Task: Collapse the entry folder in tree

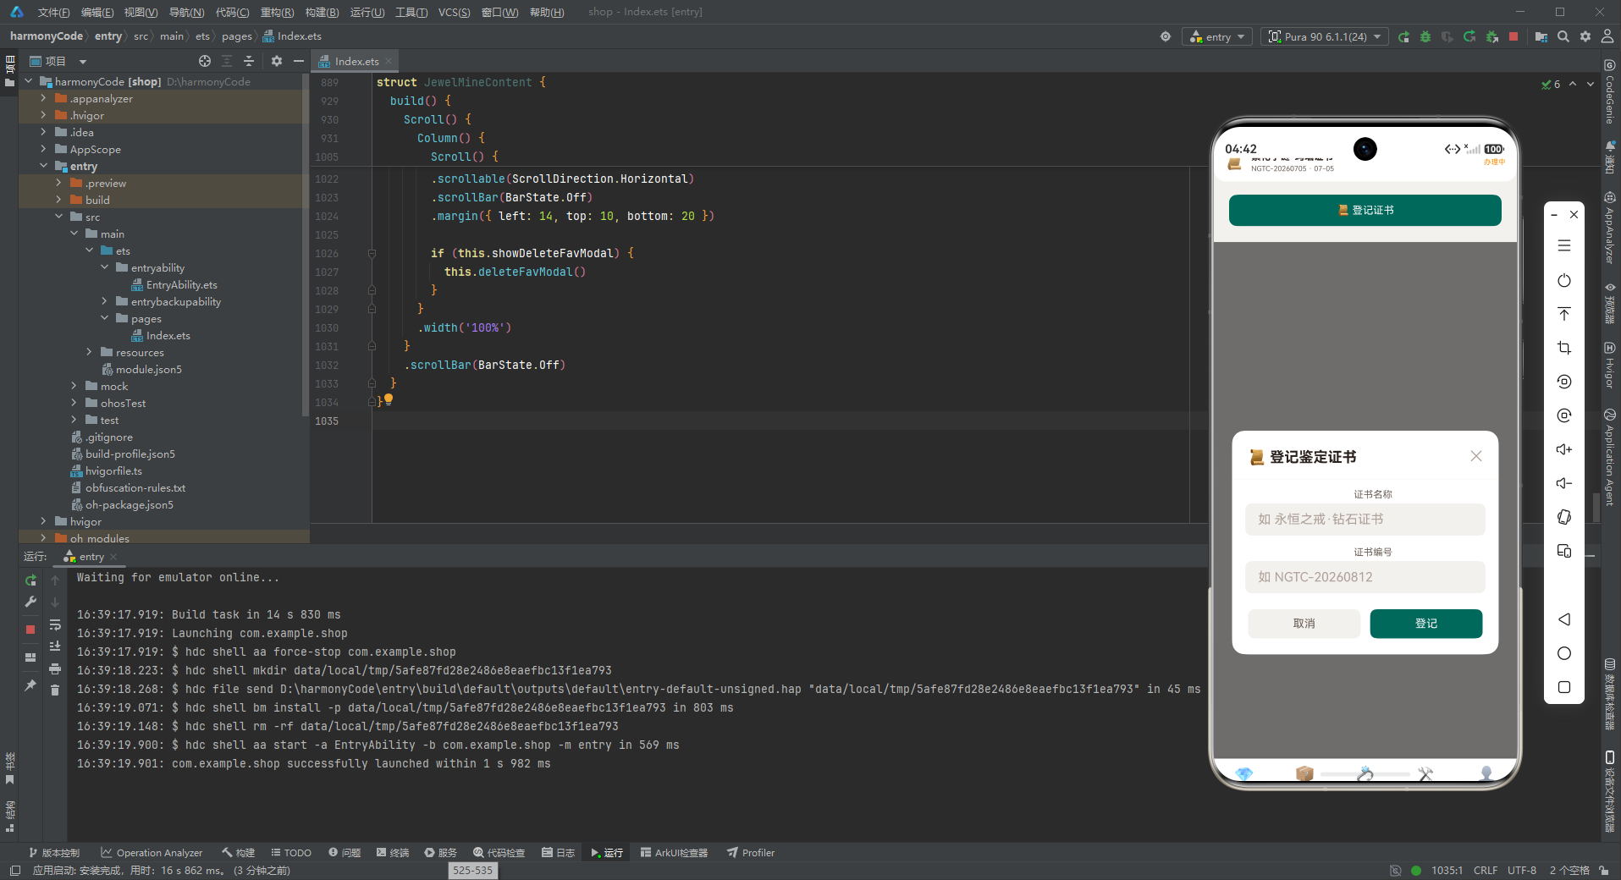Action: tap(43, 166)
